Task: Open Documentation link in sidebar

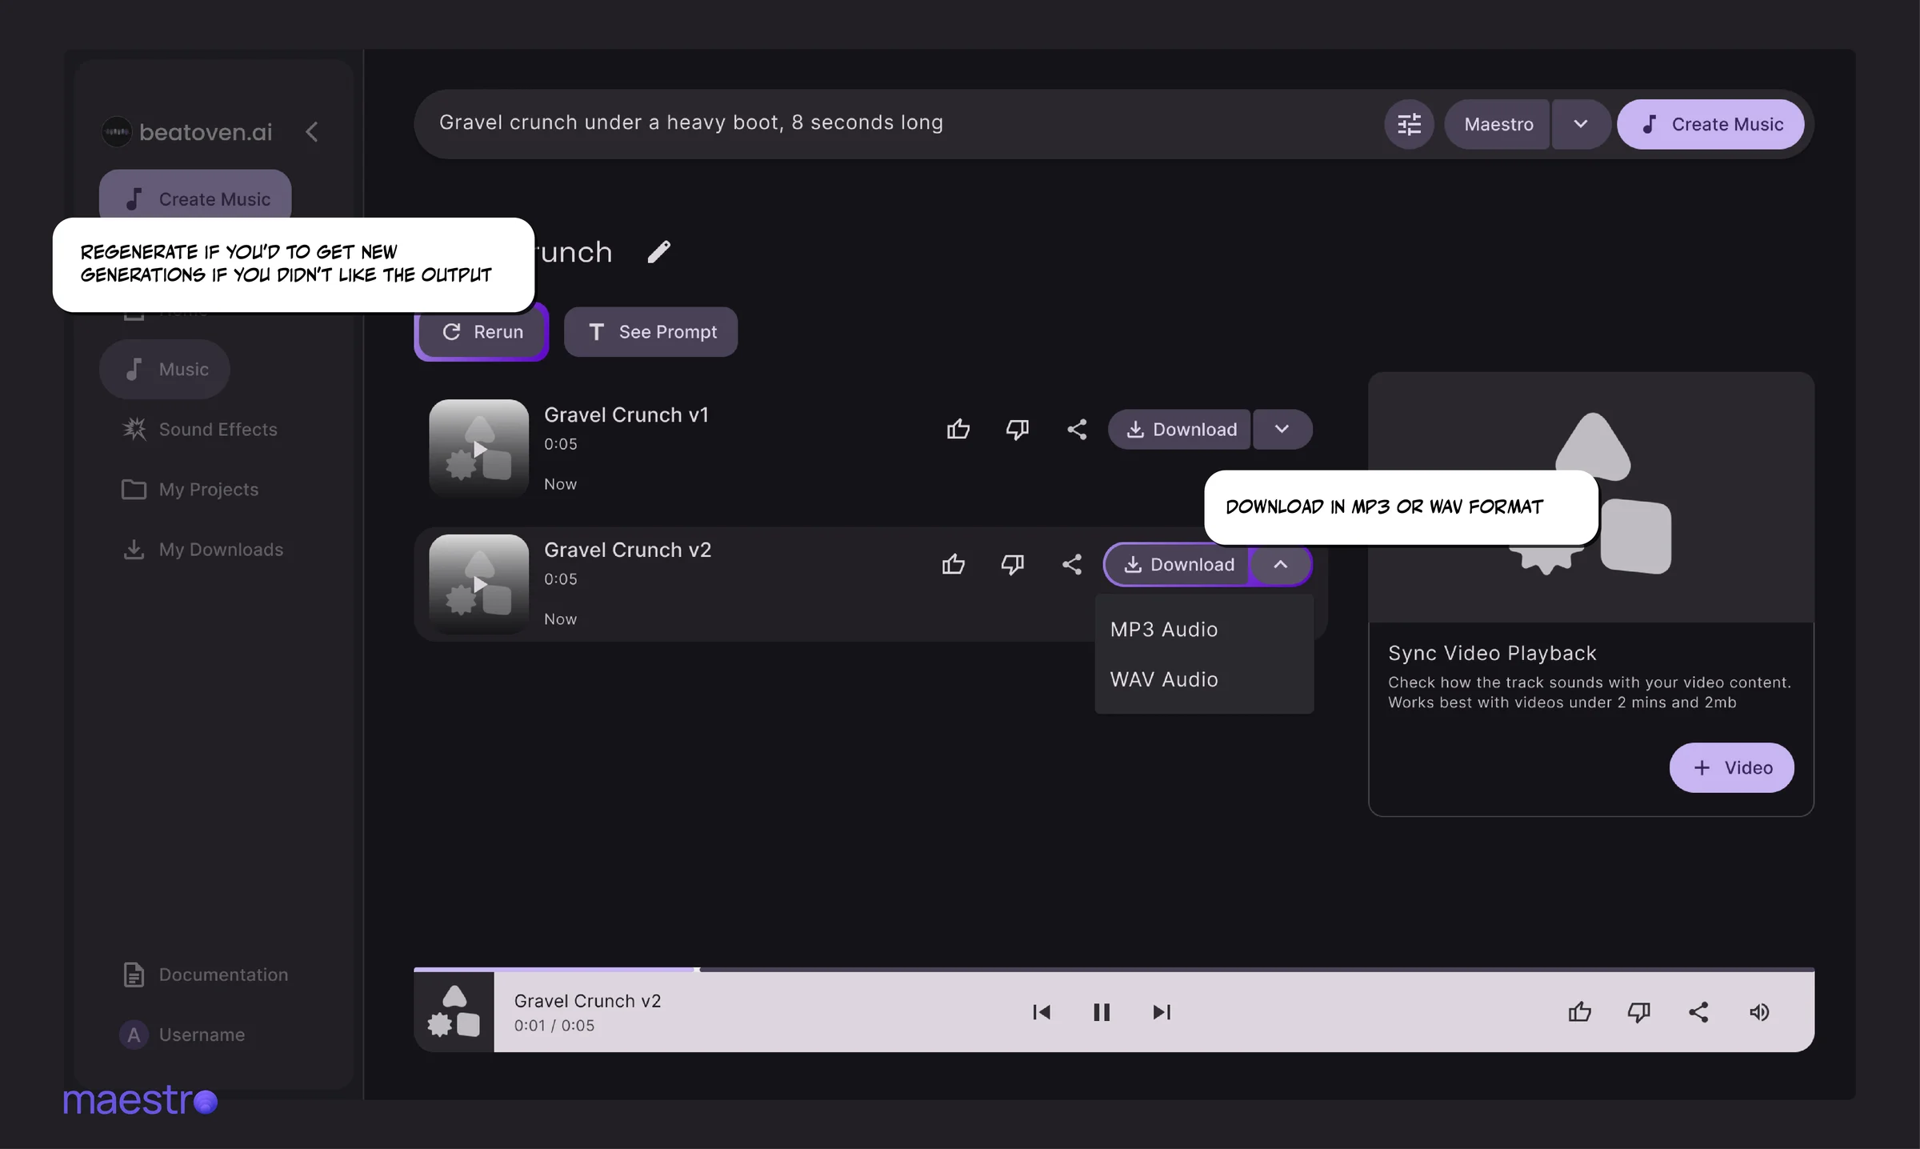Action: pos(205,975)
